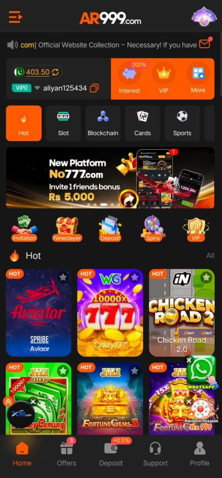Refresh the 403.50 balance

(55, 72)
